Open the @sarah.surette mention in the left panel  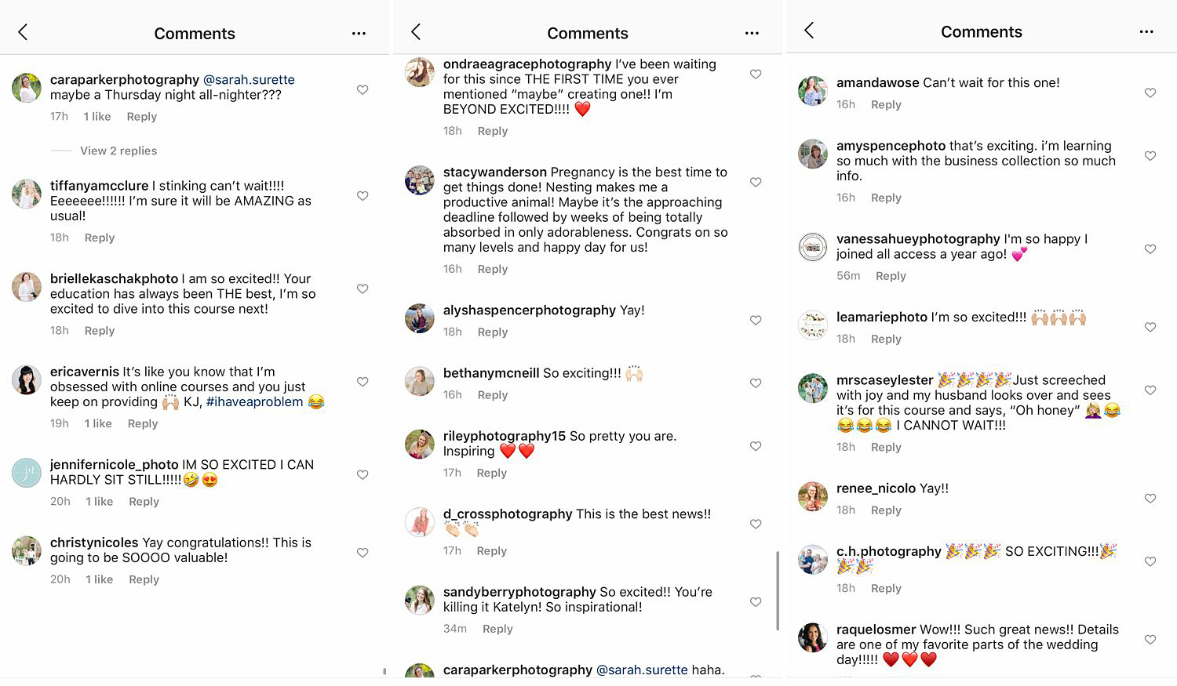click(249, 80)
